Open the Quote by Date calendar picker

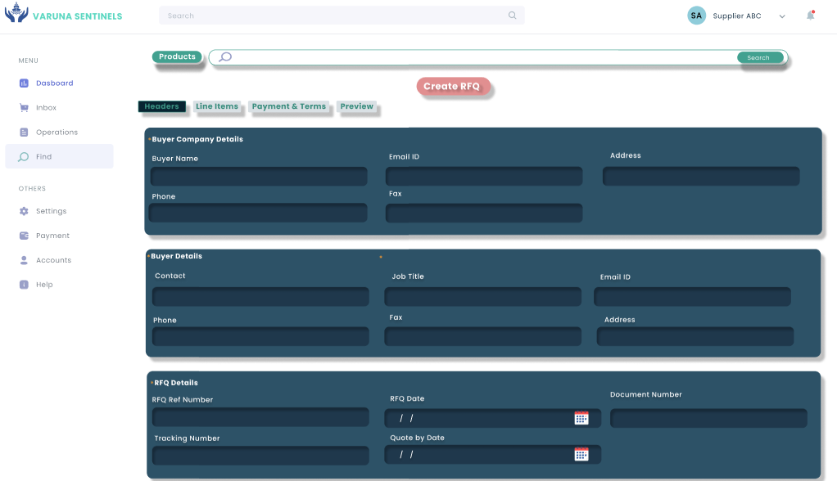click(x=581, y=454)
